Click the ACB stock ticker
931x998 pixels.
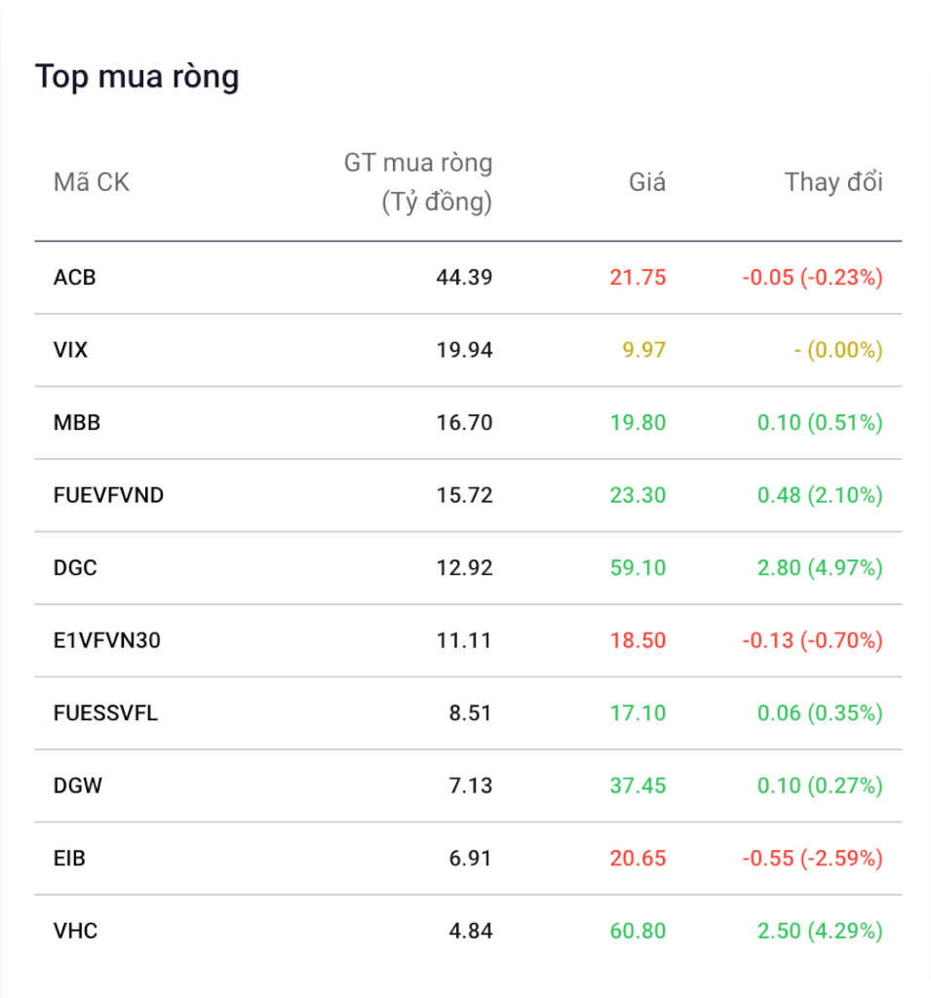(75, 278)
